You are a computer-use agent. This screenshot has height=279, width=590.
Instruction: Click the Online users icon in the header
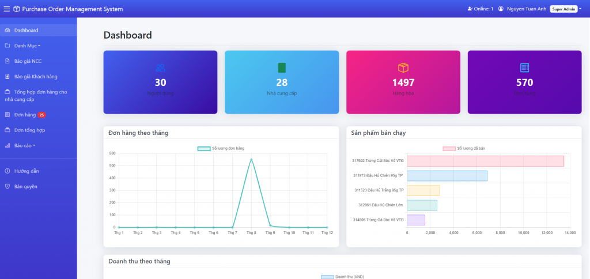pos(470,9)
